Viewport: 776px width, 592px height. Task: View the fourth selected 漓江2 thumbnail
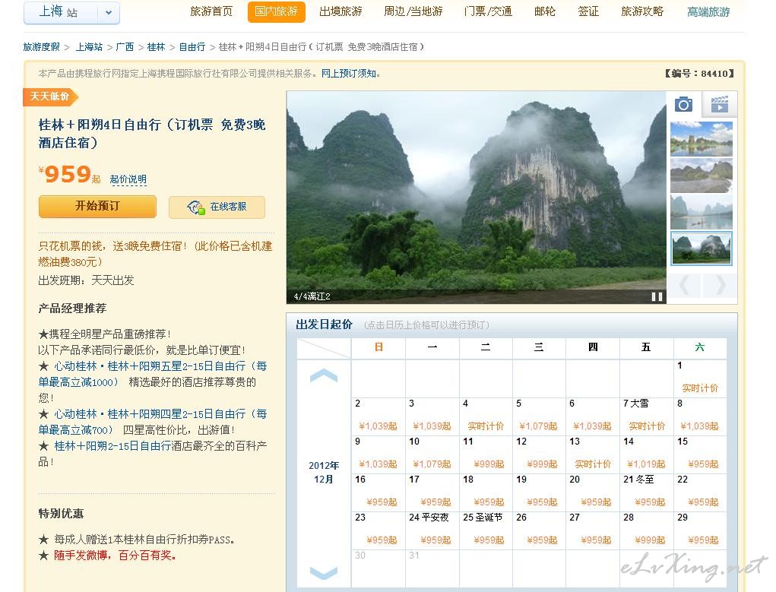click(x=702, y=249)
